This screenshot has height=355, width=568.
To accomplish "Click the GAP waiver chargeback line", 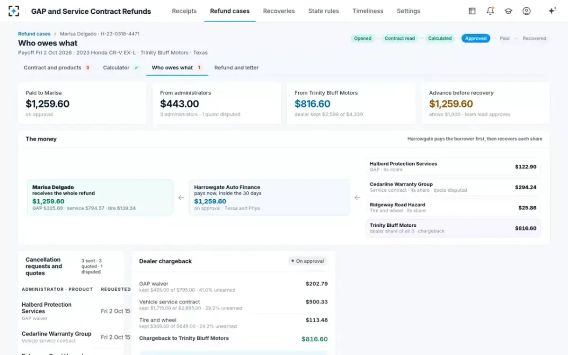I will coord(233,286).
